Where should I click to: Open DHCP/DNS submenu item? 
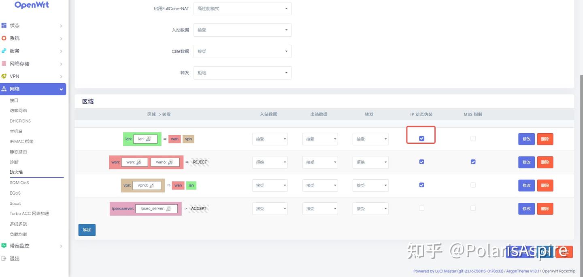(x=20, y=121)
